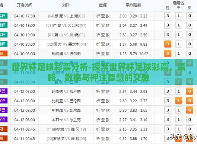Choose 1 for 斯拉维 VS 切尔西
This screenshot has width=197, height=144.
tap(179, 110)
